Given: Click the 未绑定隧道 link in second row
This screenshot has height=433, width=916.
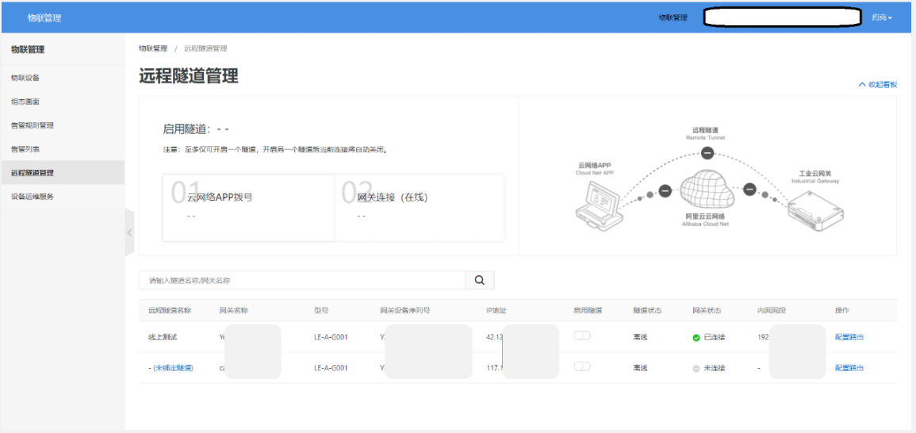Looking at the screenshot, I should tap(173, 368).
